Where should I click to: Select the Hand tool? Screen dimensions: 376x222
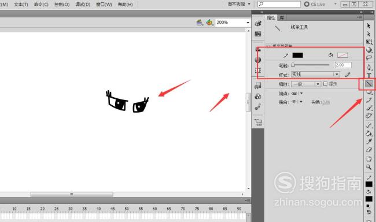[x=369, y=158]
